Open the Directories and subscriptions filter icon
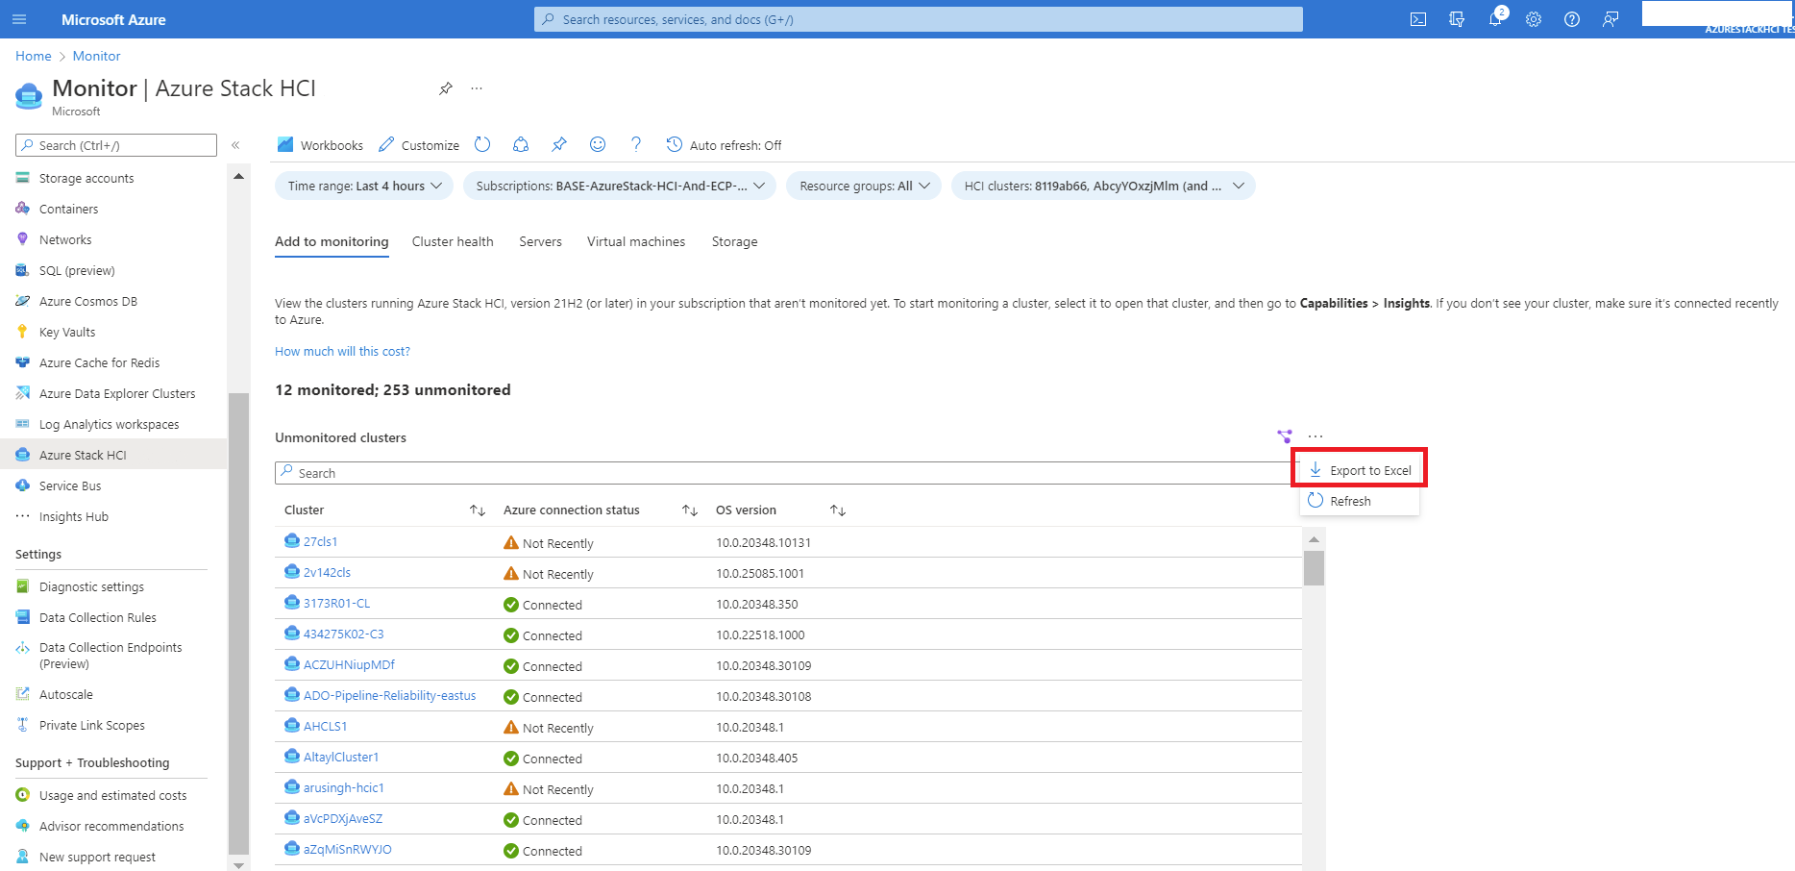The image size is (1795, 871). click(x=1457, y=19)
